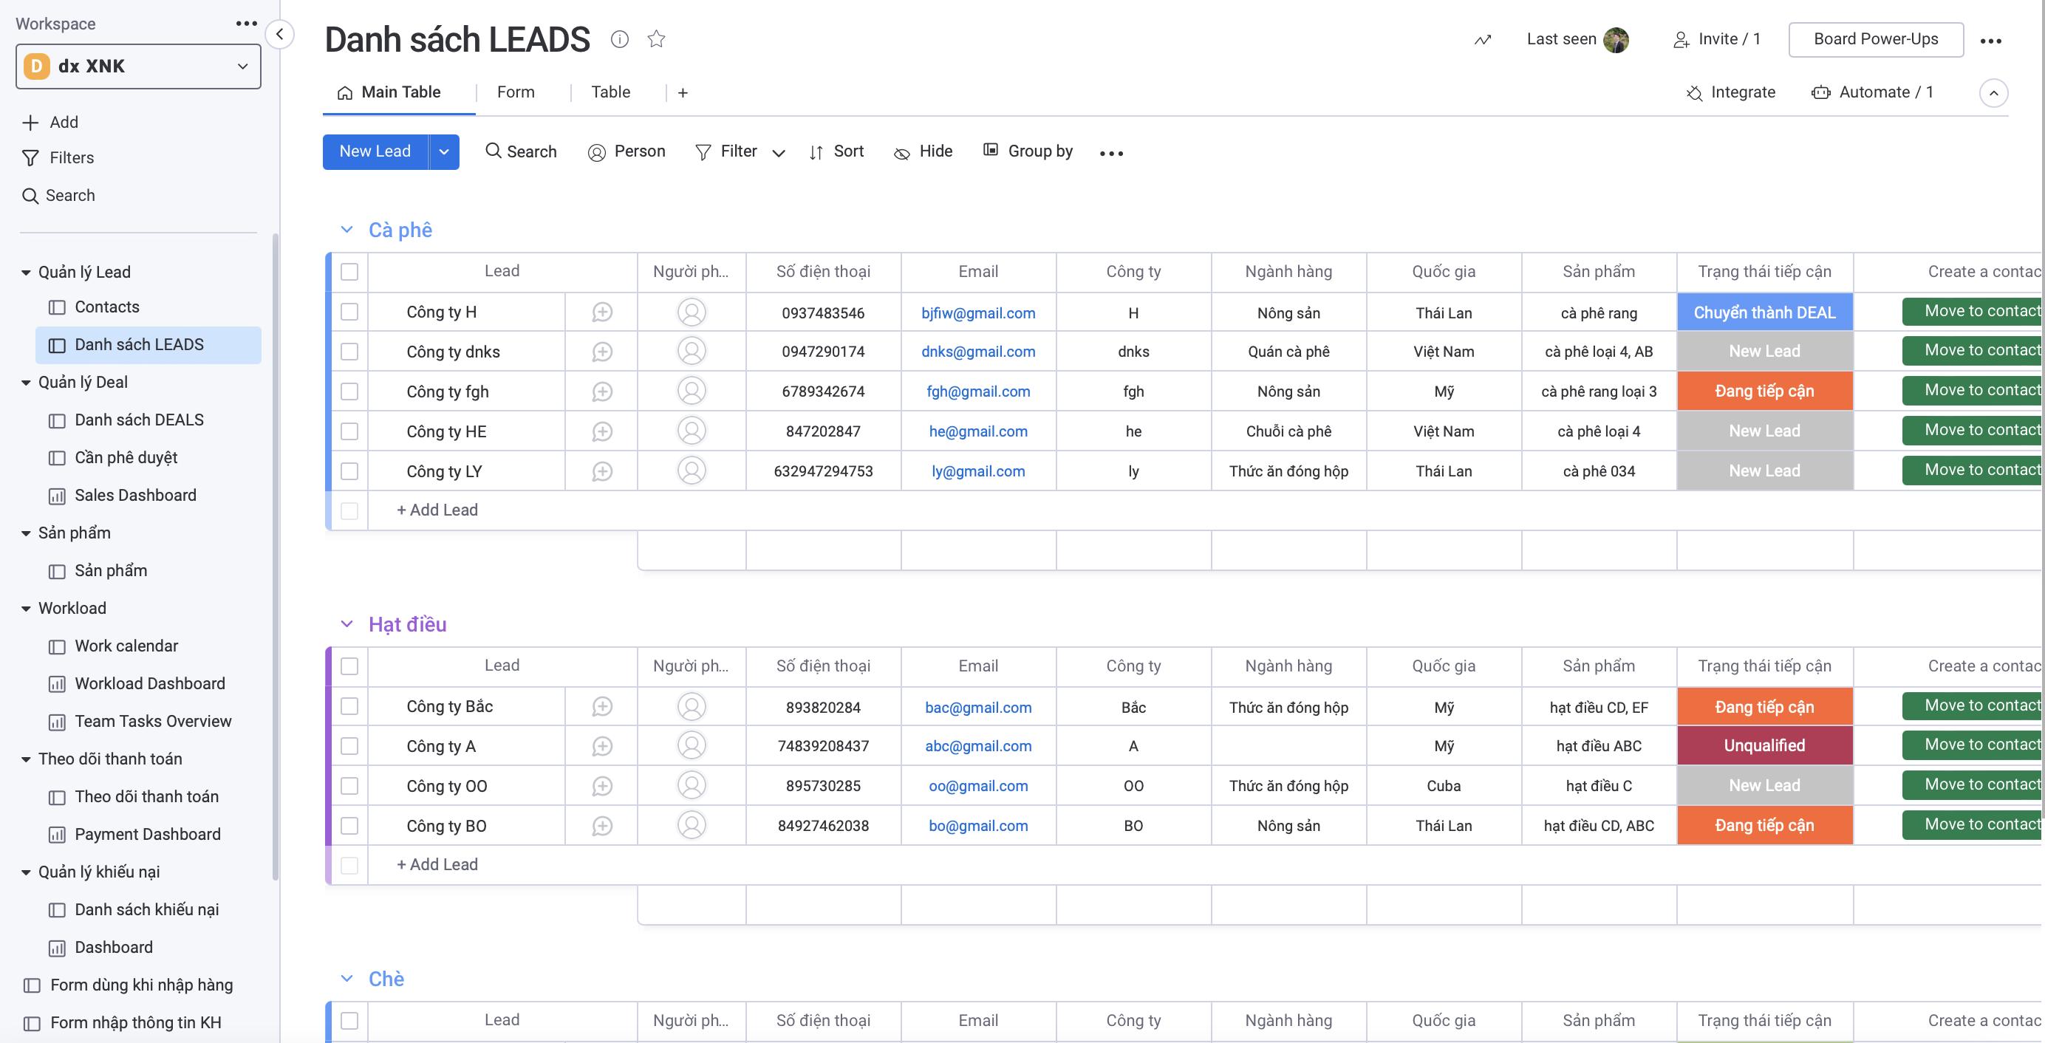Open conversation icon for Công ty H
Viewport: 2045px width, 1043px height.
click(601, 312)
